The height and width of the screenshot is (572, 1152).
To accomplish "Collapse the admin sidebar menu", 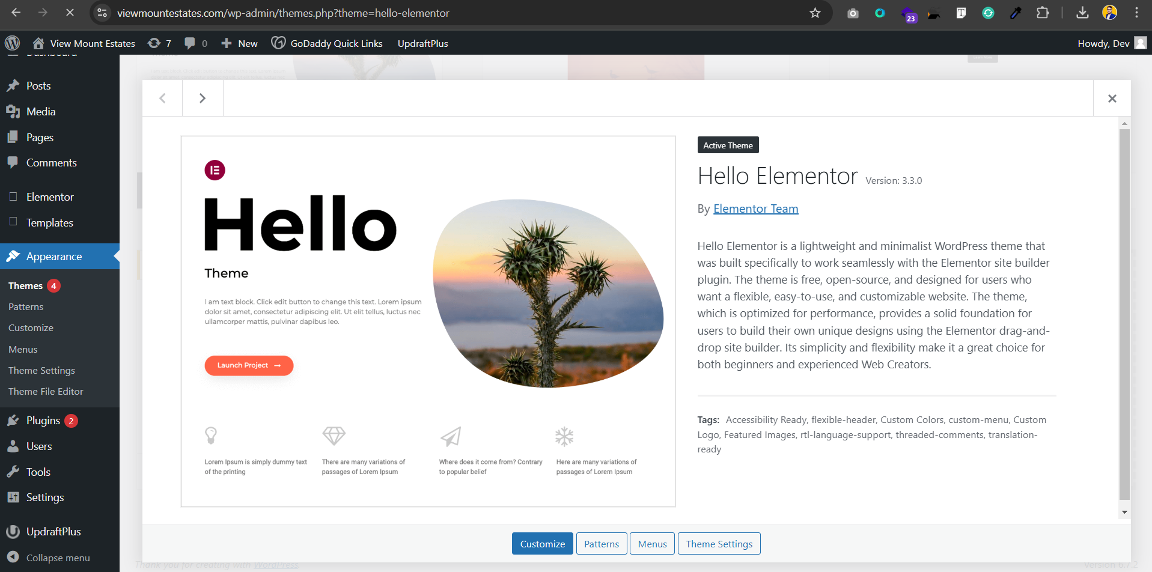I will tap(58, 558).
